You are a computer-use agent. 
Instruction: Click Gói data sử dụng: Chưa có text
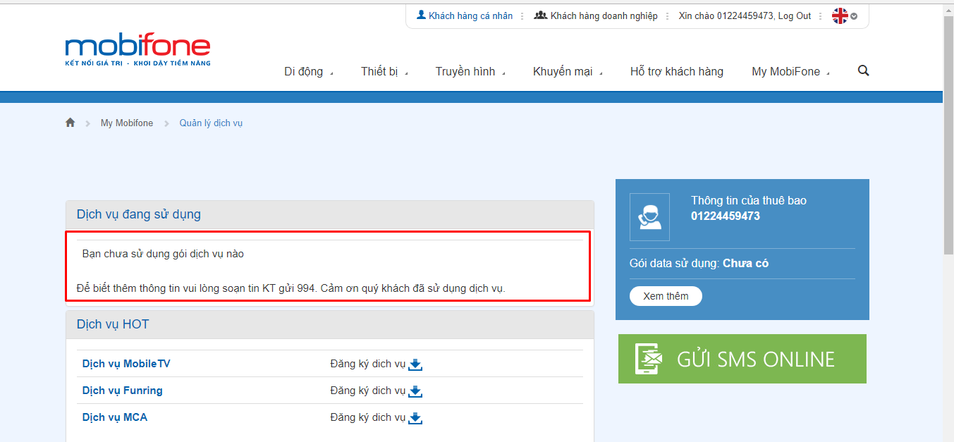(699, 264)
